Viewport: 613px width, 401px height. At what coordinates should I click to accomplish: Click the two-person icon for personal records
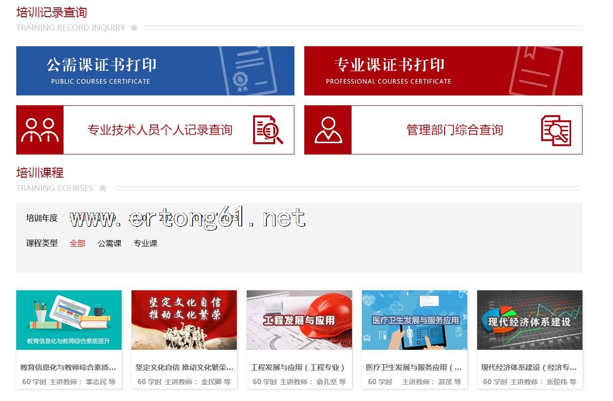point(40,130)
